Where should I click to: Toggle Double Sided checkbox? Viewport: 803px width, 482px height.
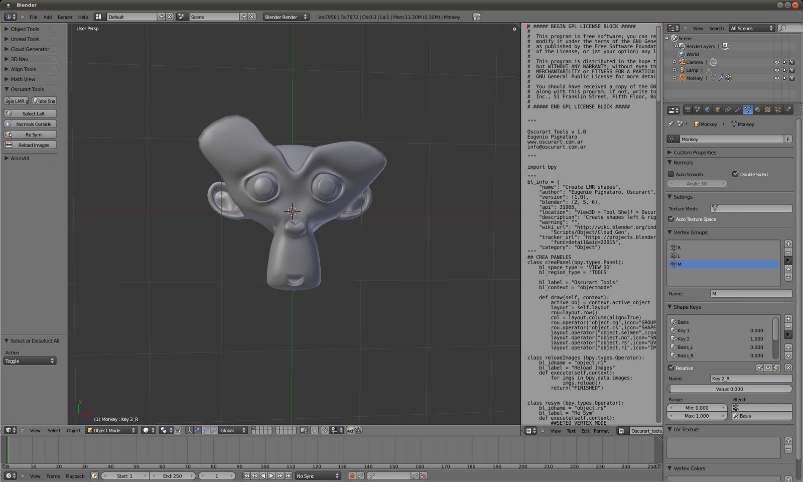(735, 174)
